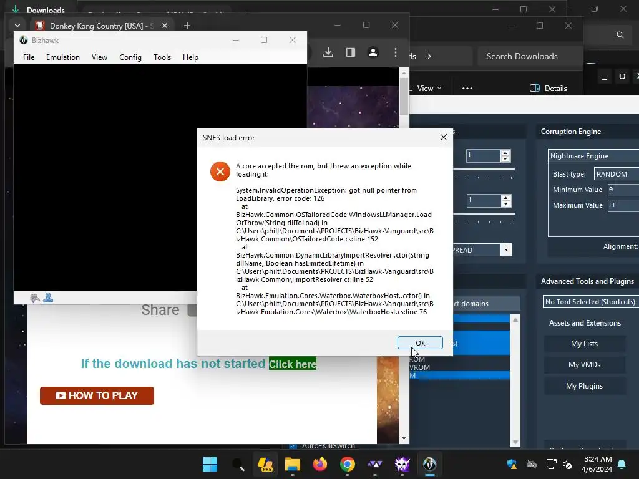Click the green Click here download link

point(293,364)
